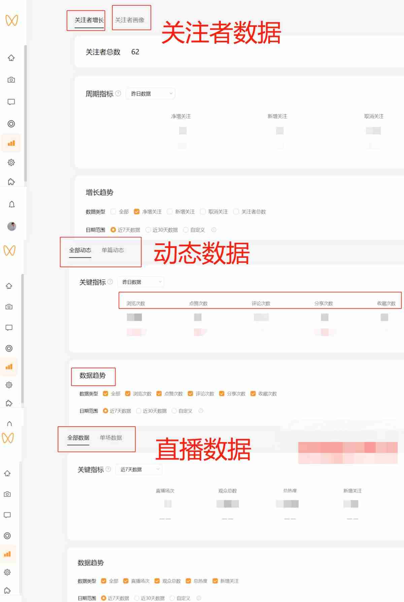The height and width of the screenshot is (602, 404).
Task: Uncheck the 观众总数 checkbox
Action: click(x=157, y=581)
